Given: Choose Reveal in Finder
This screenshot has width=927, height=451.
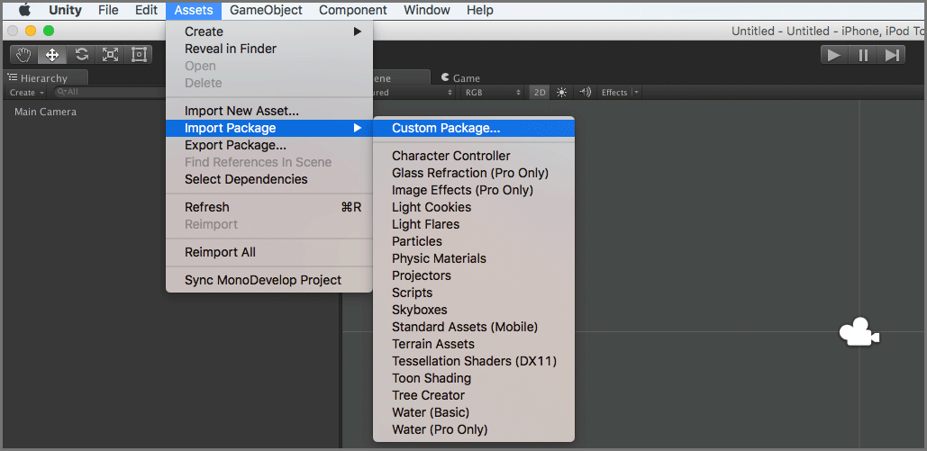Looking at the screenshot, I should tap(269, 49).
